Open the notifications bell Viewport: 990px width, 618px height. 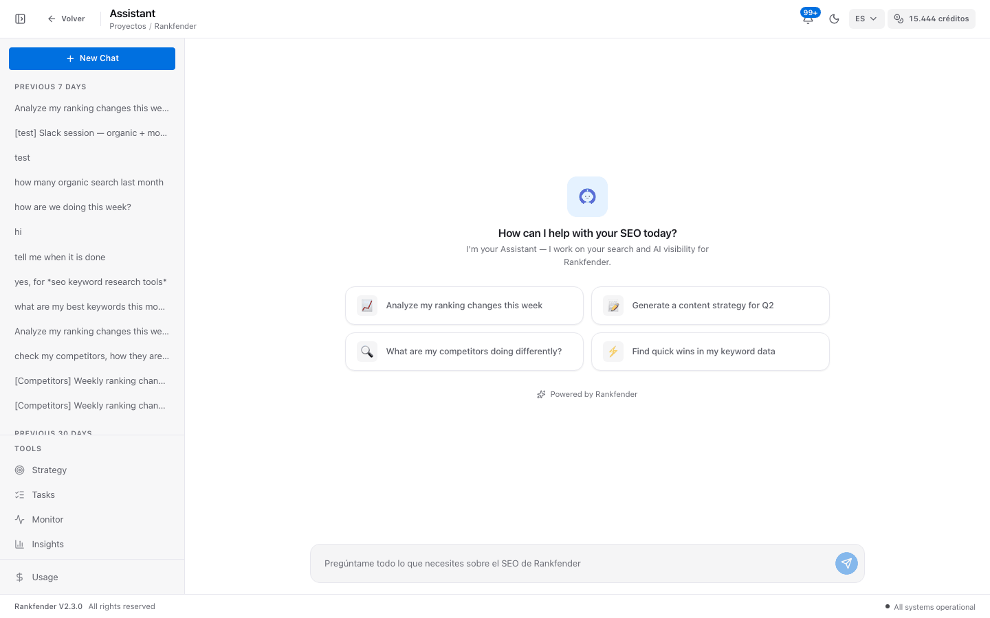click(808, 19)
